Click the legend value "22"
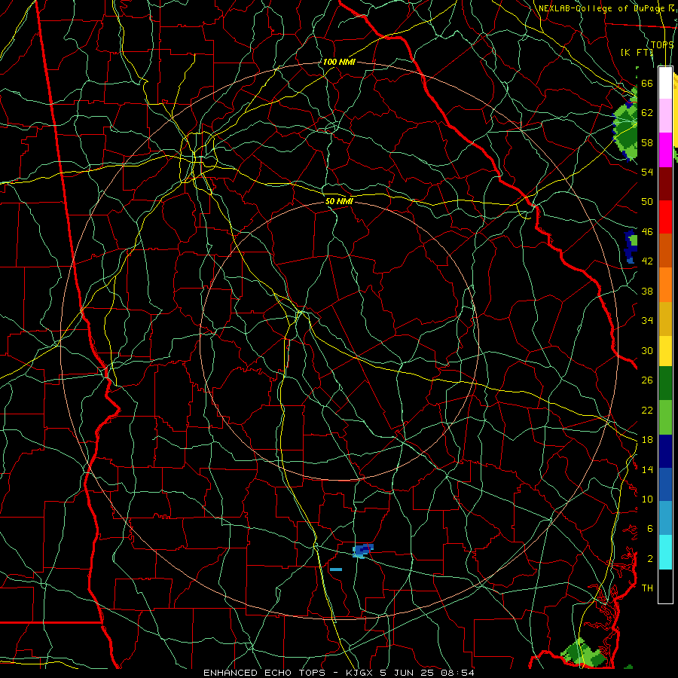 [x=647, y=410]
